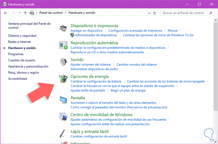Click the search magnifier icon
This screenshot has width=218, height=144.
coord(211,13)
